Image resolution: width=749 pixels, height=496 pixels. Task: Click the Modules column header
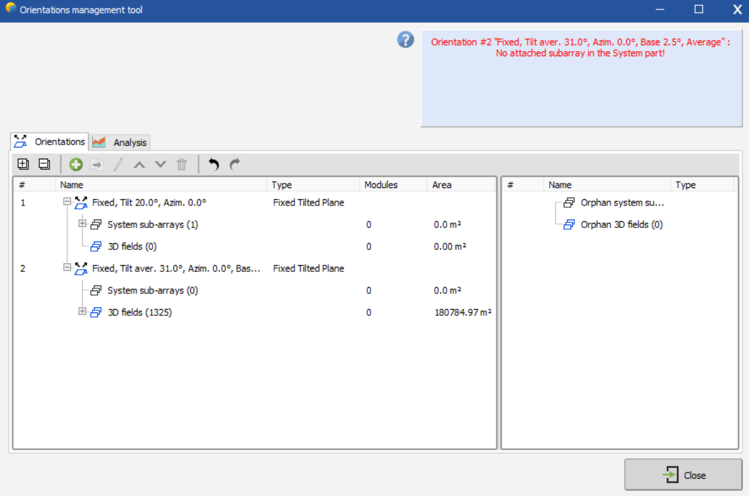[x=393, y=185]
